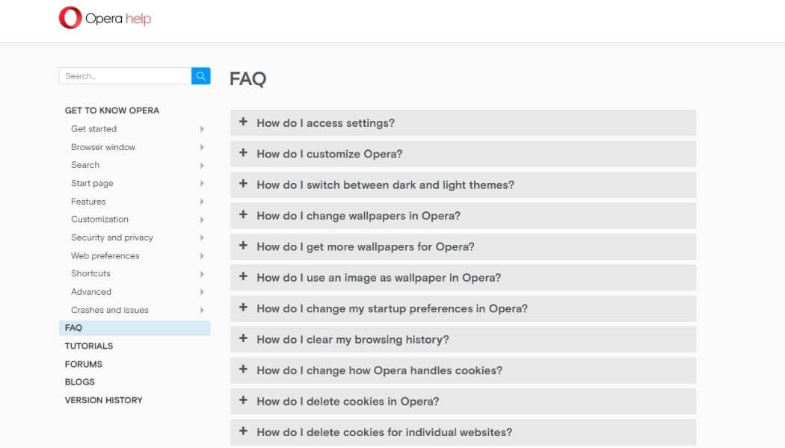Open the Crashes and issues link
785x448 pixels.
(110, 310)
